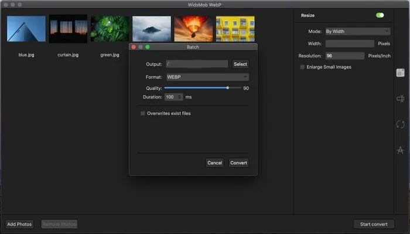Click the Quality value 90
410x234 pixels.
pos(246,88)
